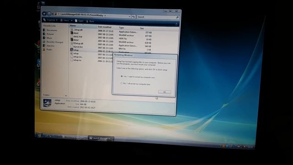The height and width of the screenshot is (165, 293).
Task: Select Yes, restart my computer now
Action: [x=138, y=77]
